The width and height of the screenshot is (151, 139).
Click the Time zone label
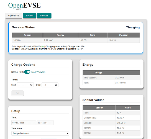pyautogui.click(x=17, y=128)
